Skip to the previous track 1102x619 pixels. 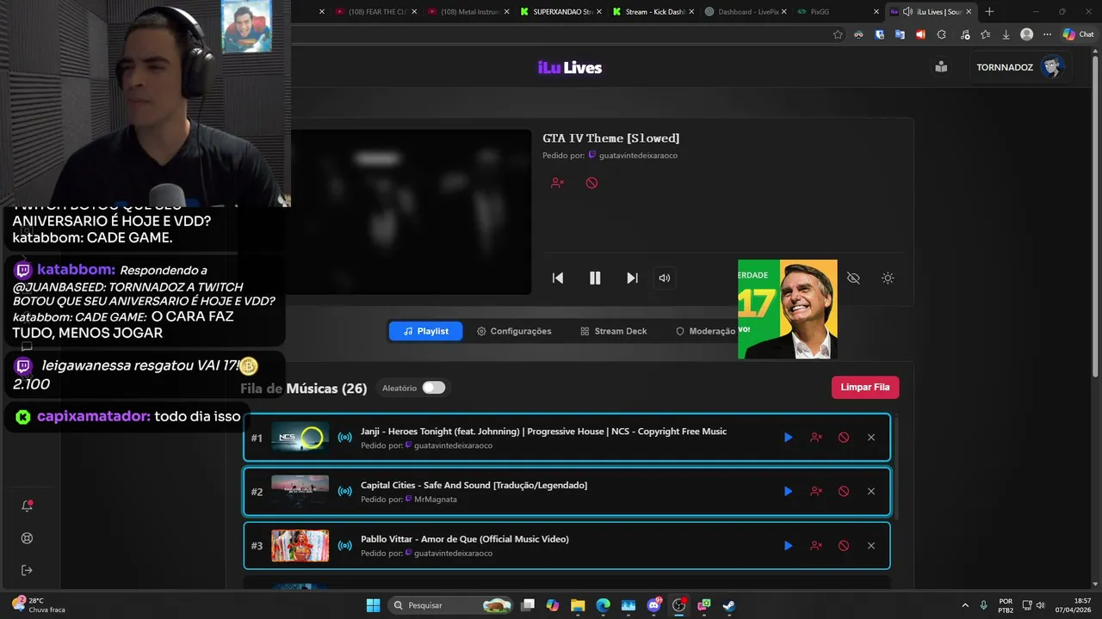click(558, 278)
